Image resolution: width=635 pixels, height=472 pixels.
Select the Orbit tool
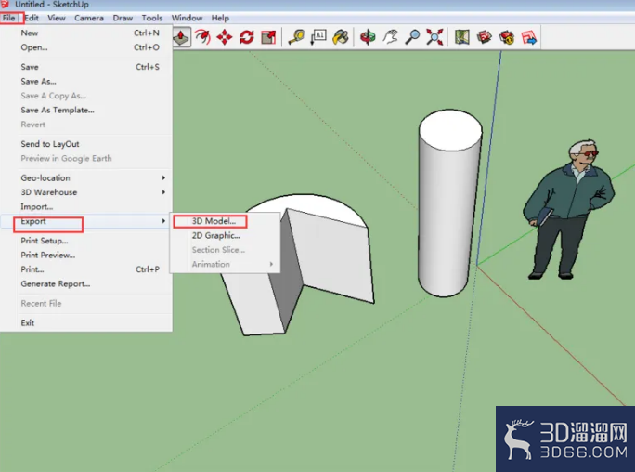tap(368, 37)
